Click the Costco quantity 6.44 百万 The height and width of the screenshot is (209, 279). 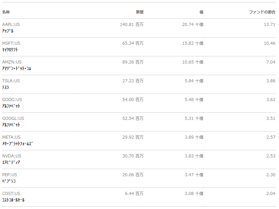134,194
